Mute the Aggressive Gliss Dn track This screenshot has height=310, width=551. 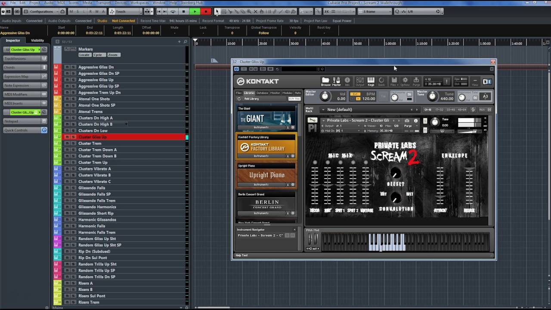click(x=67, y=67)
